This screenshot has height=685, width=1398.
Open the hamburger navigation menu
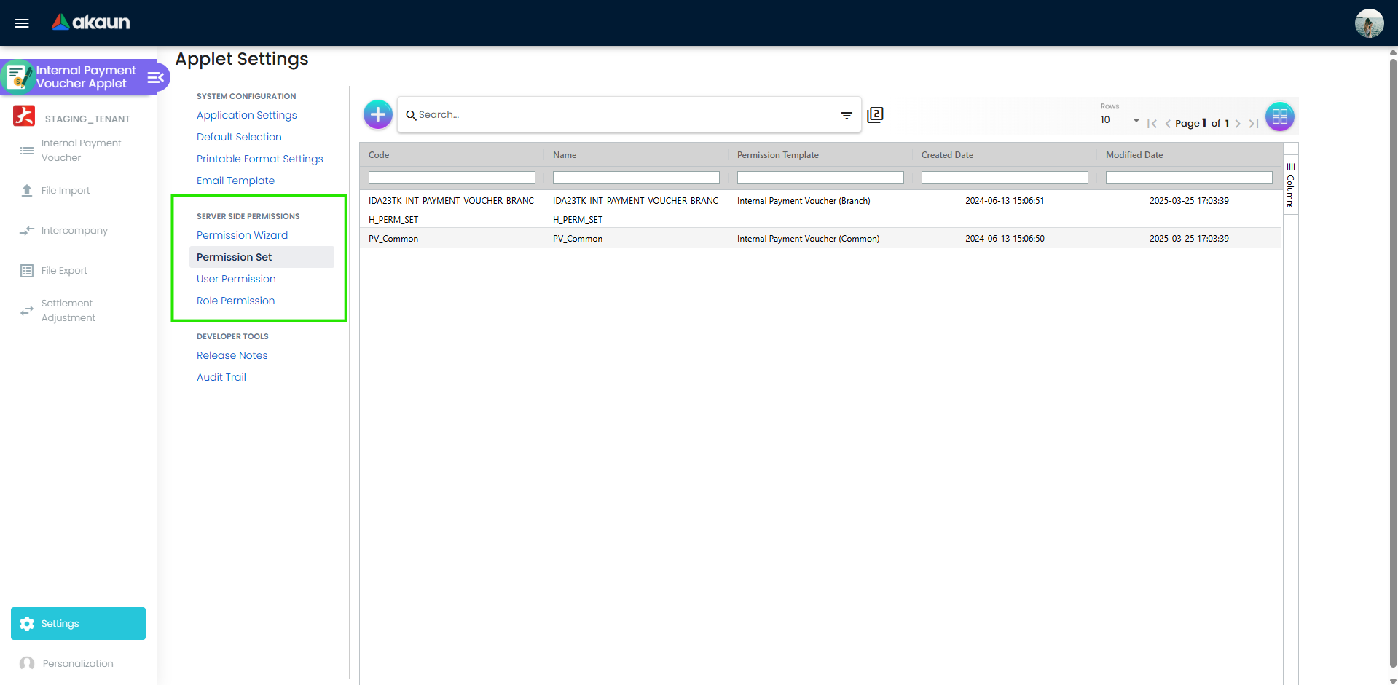(21, 23)
